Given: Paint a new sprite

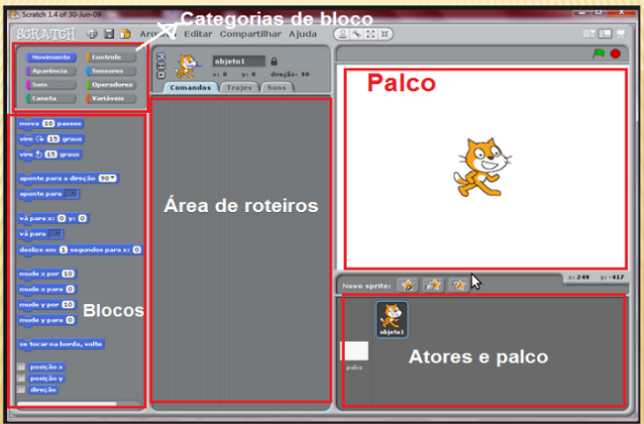Looking at the screenshot, I should (x=408, y=284).
